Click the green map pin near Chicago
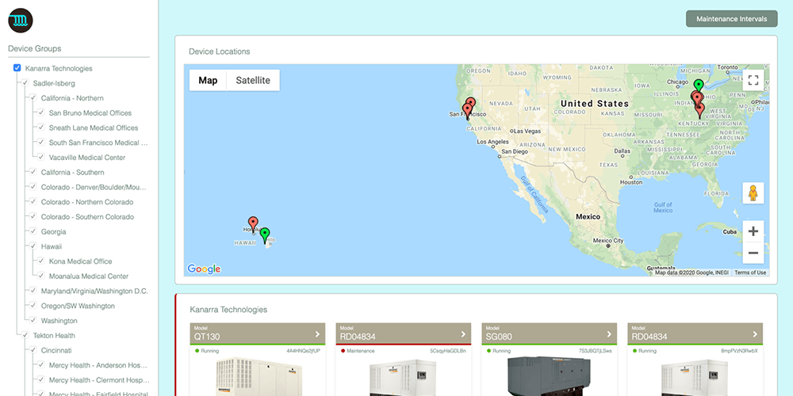This screenshot has height=396, width=793. point(699,87)
